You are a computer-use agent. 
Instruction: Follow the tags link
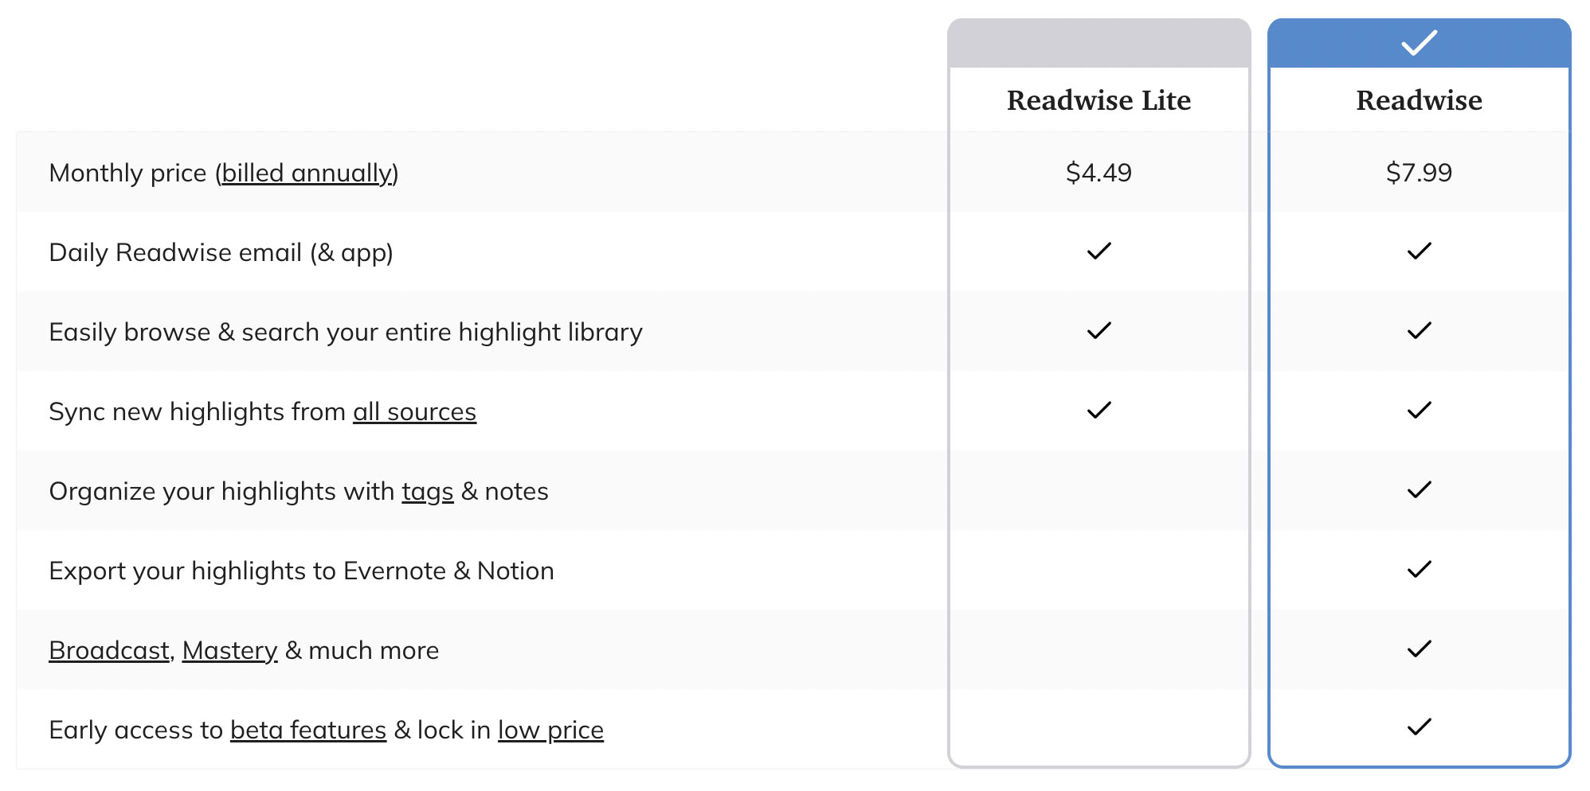(x=428, y=493)
